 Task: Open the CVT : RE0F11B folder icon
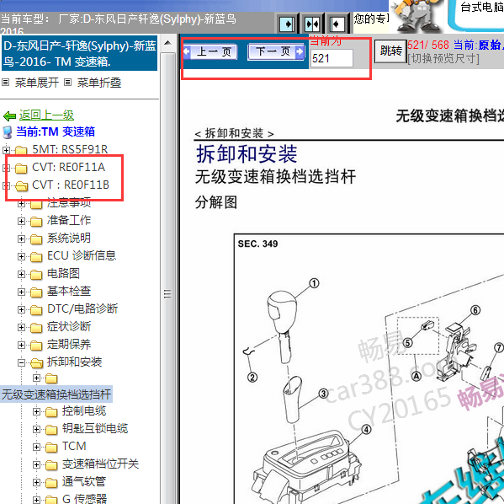[21, 185]
